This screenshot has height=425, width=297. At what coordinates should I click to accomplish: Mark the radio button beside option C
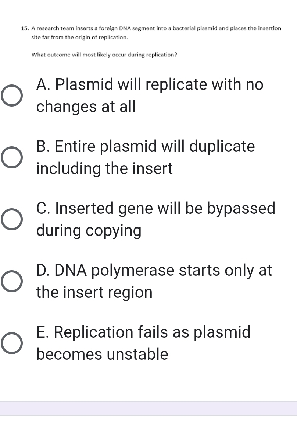(11, 219)
